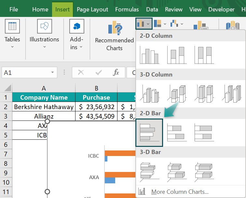Click the $ 23,56,932 cell
The width and height of the screenshot is (246, 198).
[x=96, y=107]
